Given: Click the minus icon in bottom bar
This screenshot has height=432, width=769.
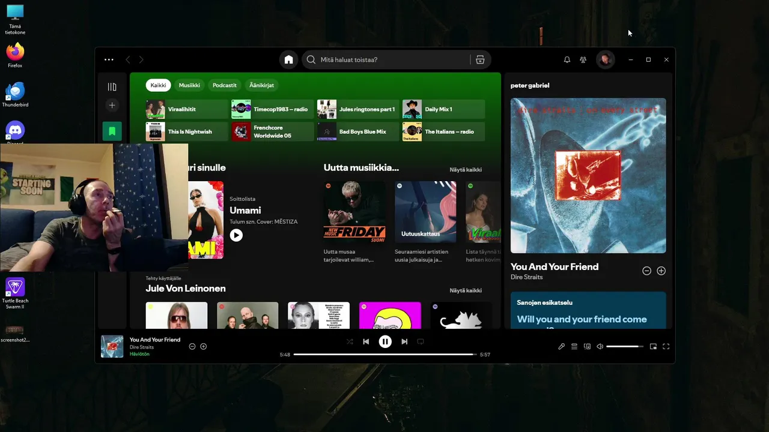Looking at the screenshot, I should (x=192, y=346).
